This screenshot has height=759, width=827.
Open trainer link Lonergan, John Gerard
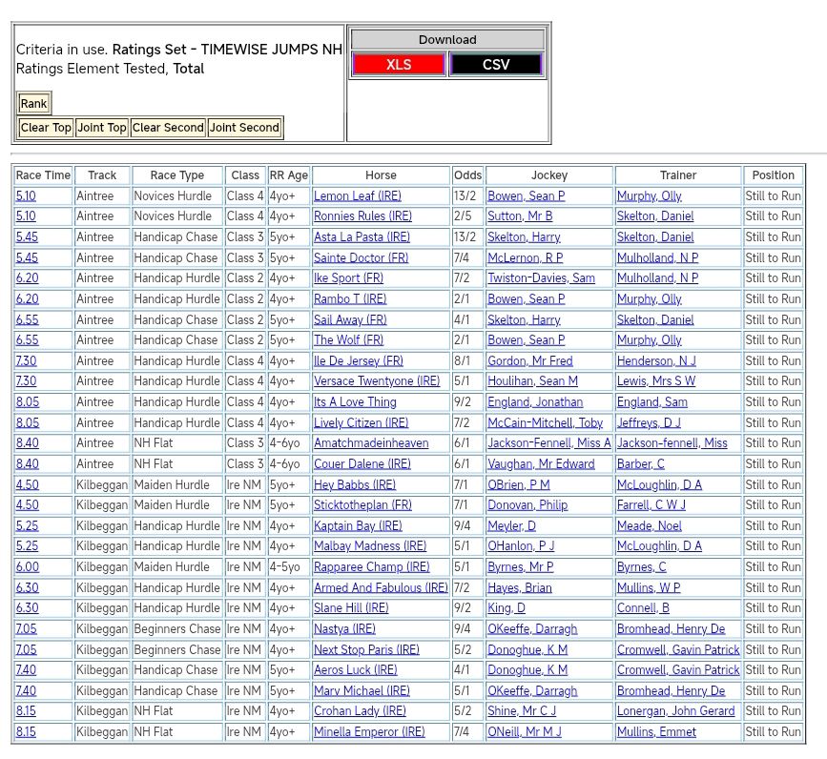pyautogui.click(x=675, y=711)
